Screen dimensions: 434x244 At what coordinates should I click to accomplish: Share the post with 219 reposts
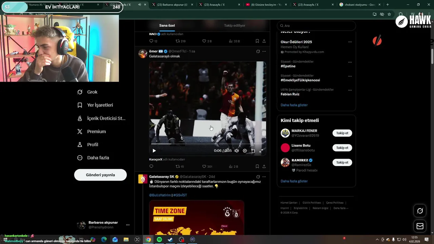point(264,41)
